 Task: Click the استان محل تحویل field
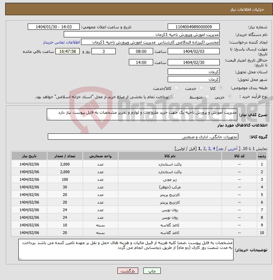[x=194, y=72]
